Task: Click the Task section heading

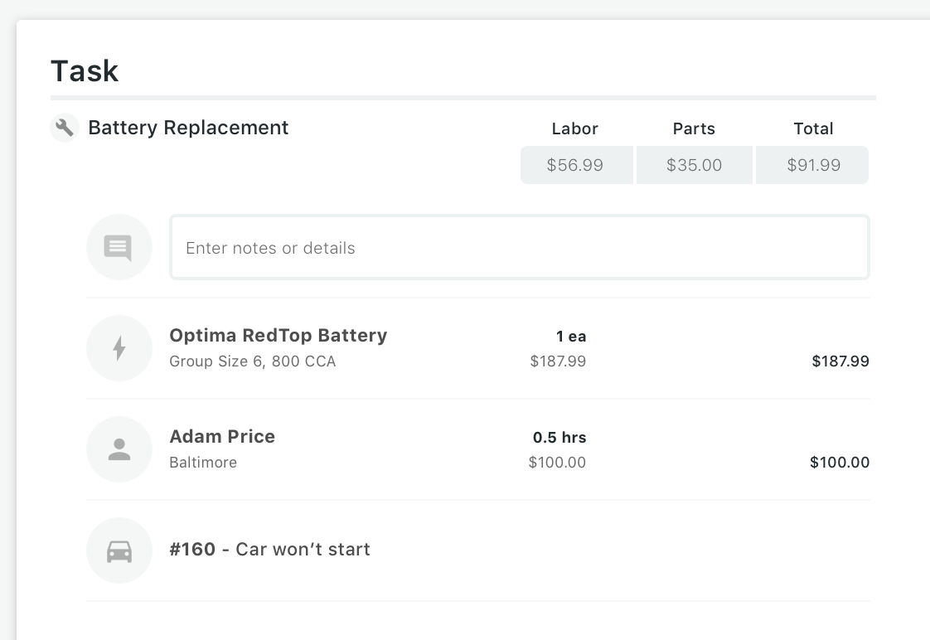Action: pos(85,70)
